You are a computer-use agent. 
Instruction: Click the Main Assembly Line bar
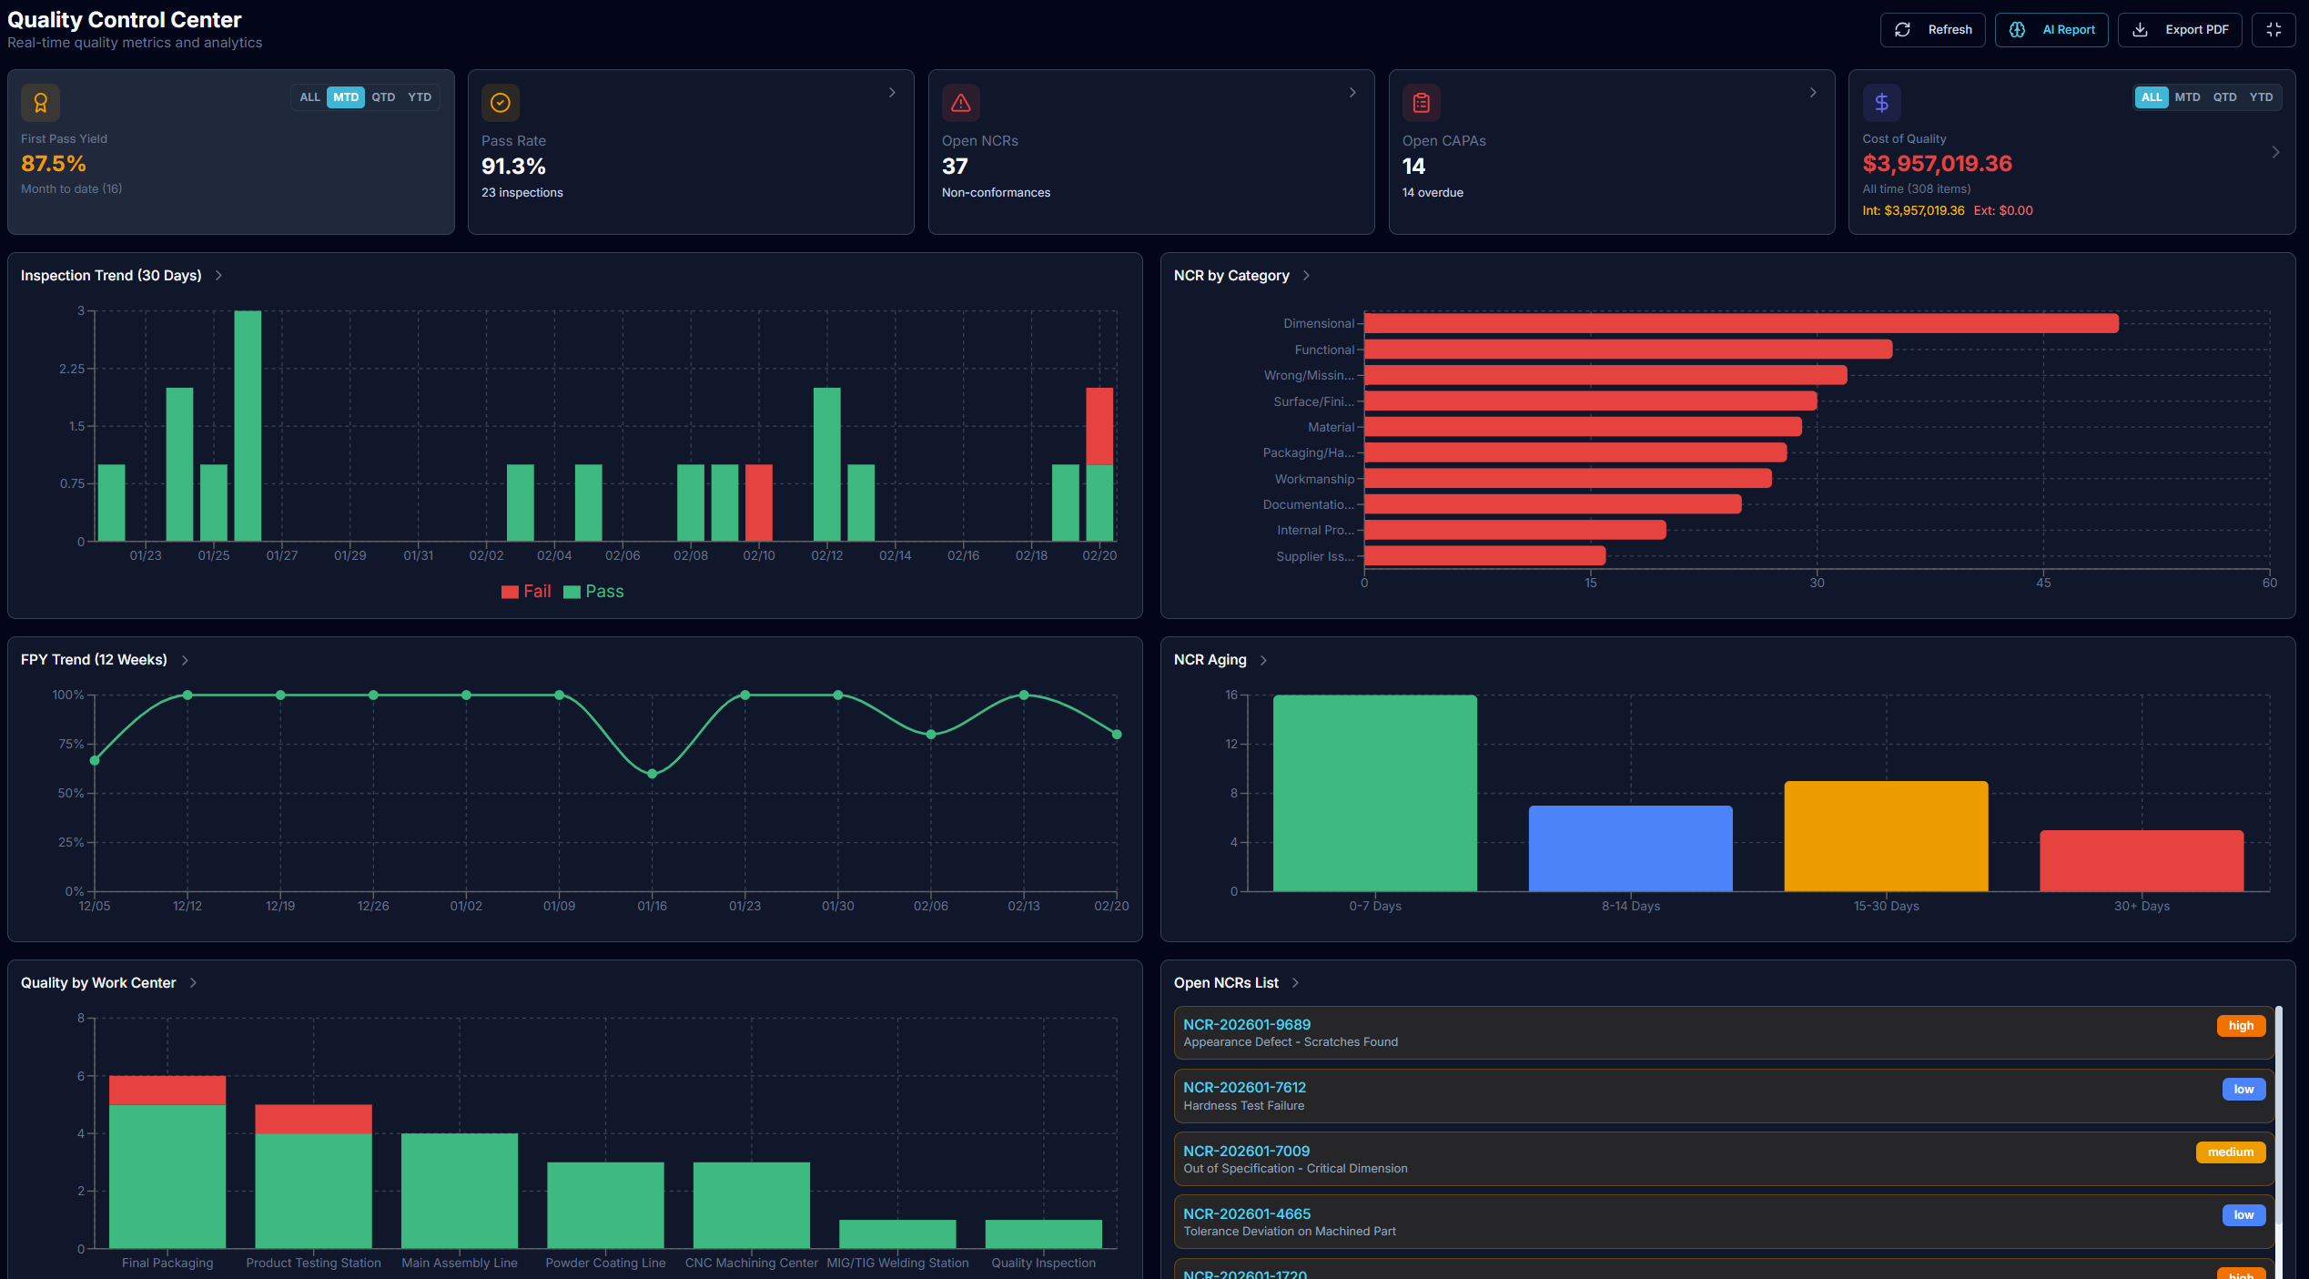tap(460, 1191)
